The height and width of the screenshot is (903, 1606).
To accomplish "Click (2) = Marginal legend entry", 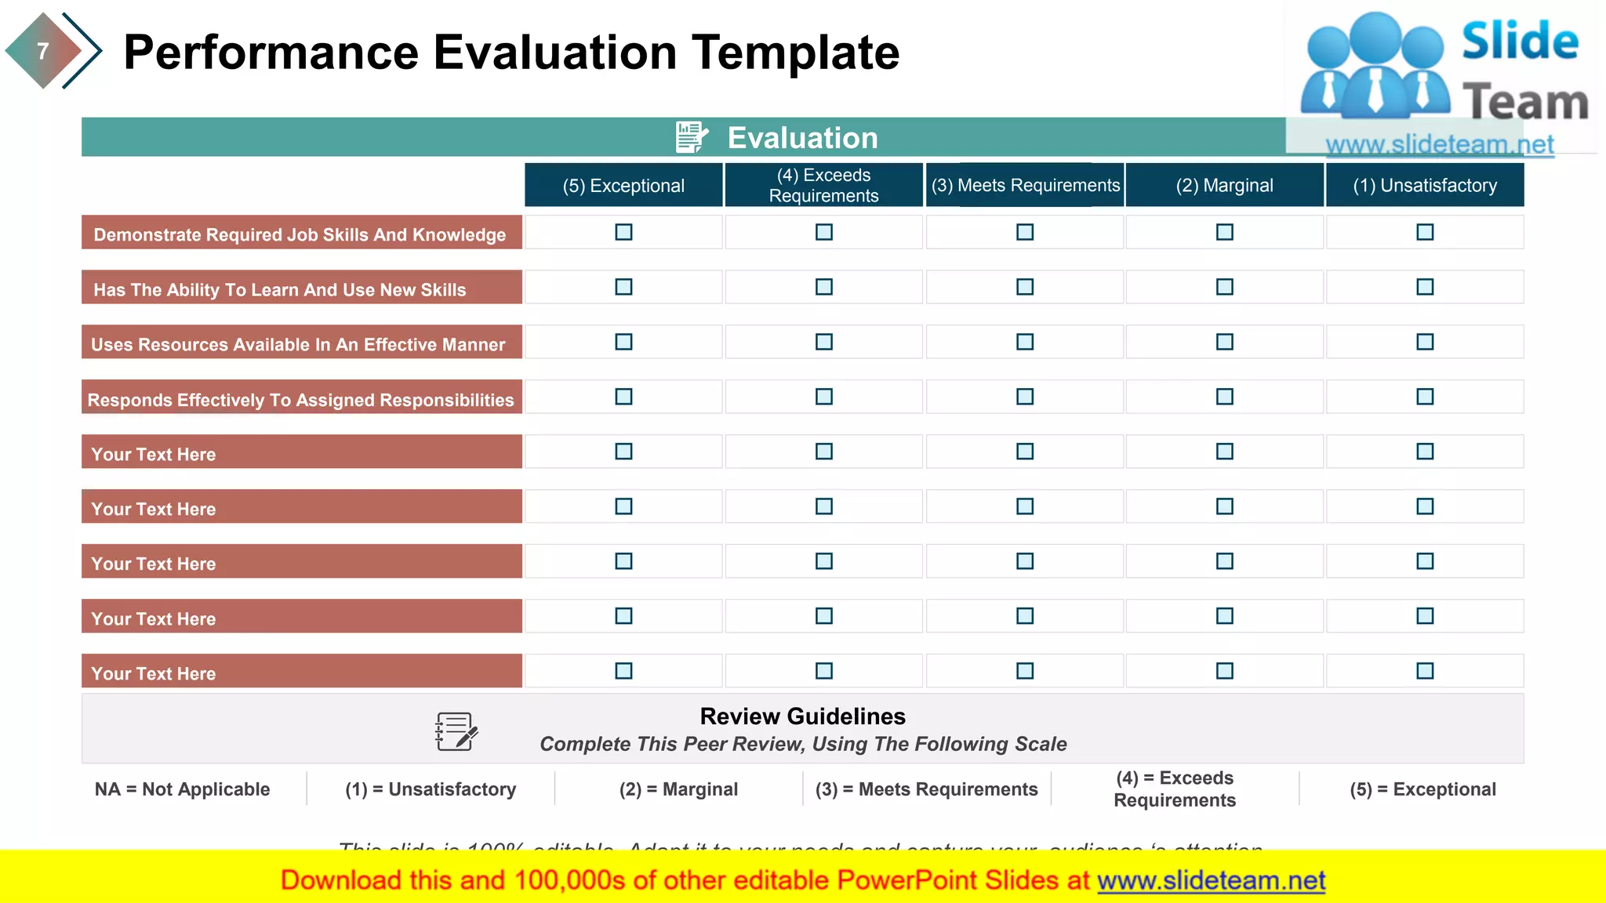I will (x=678, y=789).
